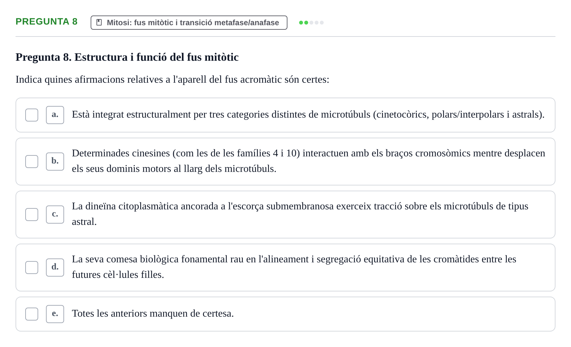Select answer about segregació de les cromàtides
Image resolution: width=571 pixels, height=347 pixels.
tap(285, 268)
